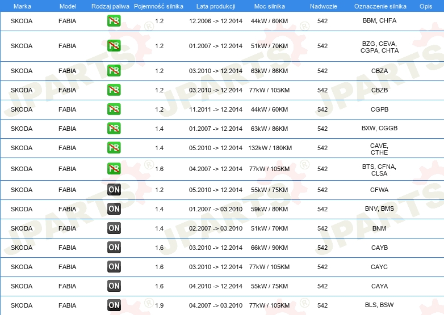The width and height of the screenshot is (444, 315).
Task: Click petrol fuel icon in BTS, CFNA row
Action: click(114, 168)
